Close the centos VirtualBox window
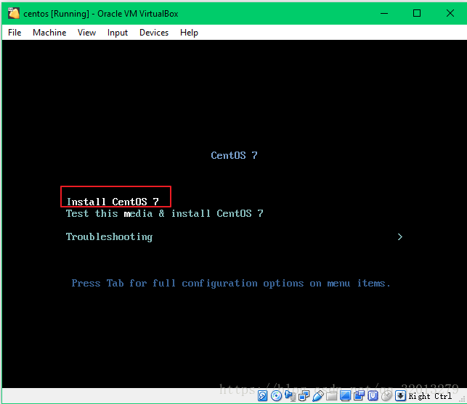Viewport: 467px width, 404px height. point(450,13)
